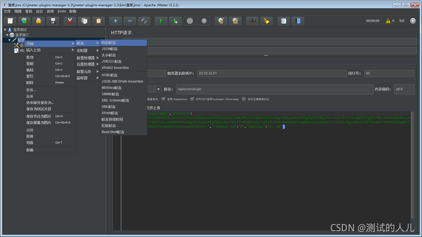Image resolution: width=422 pixels, height=237 pixels.
Task: Expand the 后置处理器 submenu
Action: click(x=87, y=64)
